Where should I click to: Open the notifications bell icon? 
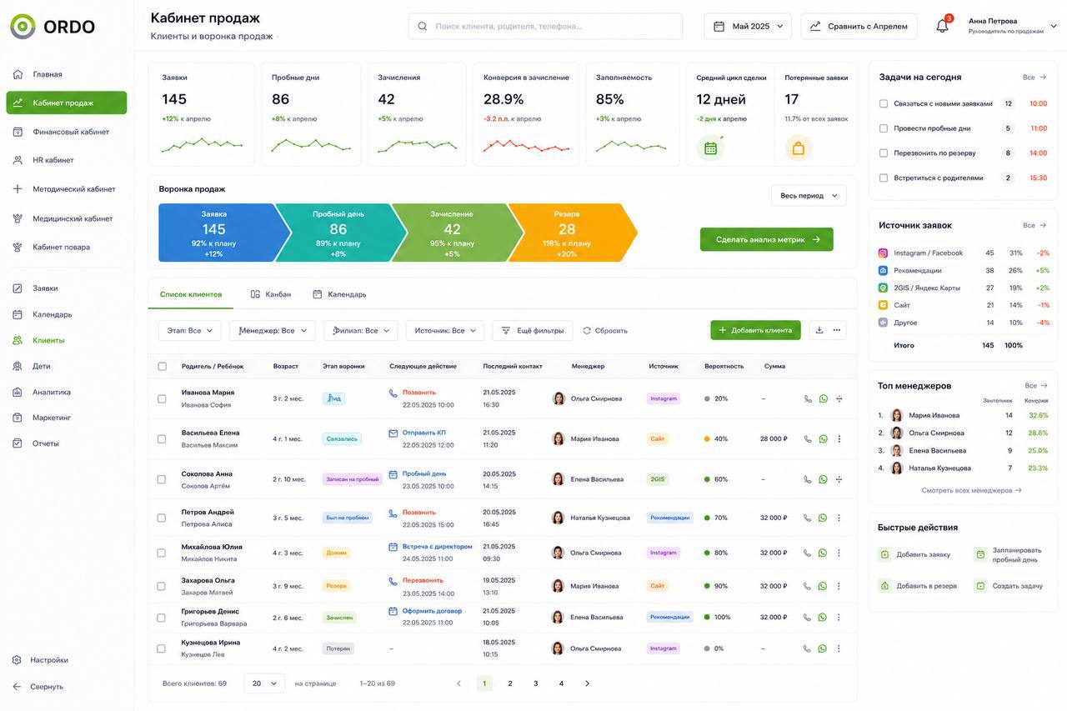(943, 25)
